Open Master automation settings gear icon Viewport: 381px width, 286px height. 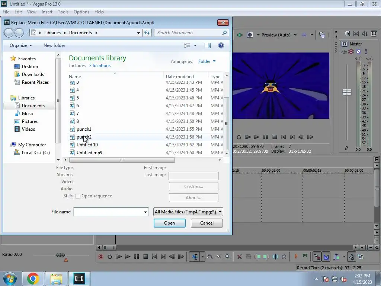pos(351,51)
